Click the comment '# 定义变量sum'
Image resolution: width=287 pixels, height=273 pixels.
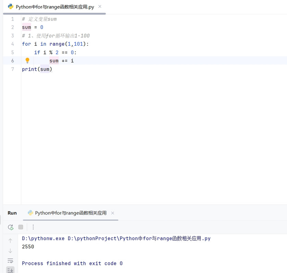pyautogui.click(x=39, y=19)
